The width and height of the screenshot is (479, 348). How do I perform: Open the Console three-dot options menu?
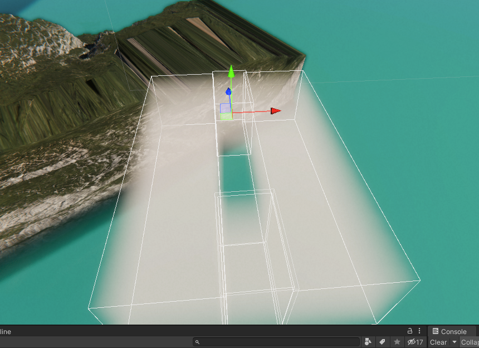click(x=419, y=330)
